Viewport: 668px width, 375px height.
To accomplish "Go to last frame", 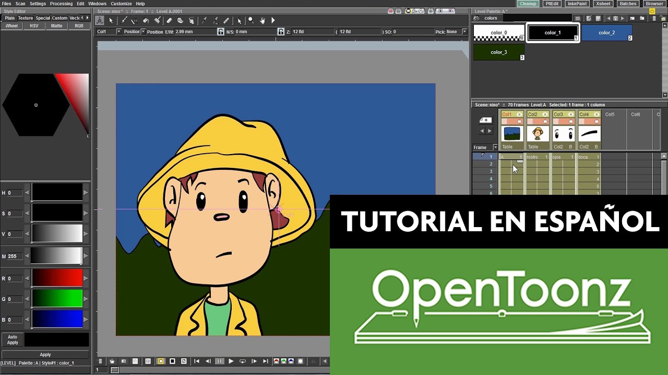I will 266,361.
